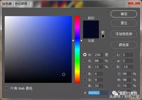Click the 复位 button
Image resolution: width=142 pixels, height=100 pixels.
(x=124, y=23)
